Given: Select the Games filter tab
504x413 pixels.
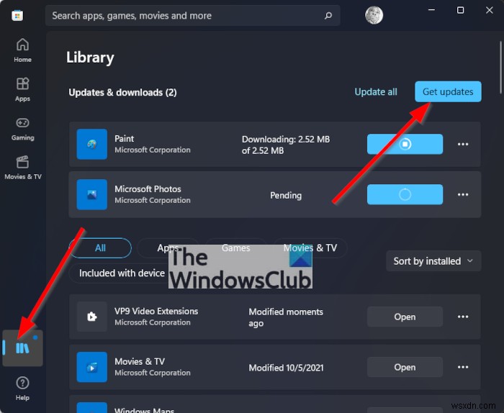Looking at the screenshot, I should click(x=236, y=248).
